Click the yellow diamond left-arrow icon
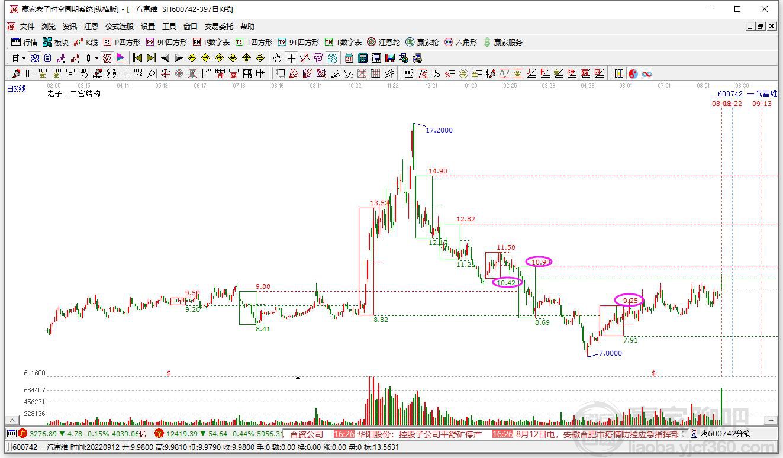This screenshot has width=783, height=458. tap(192, 58)
